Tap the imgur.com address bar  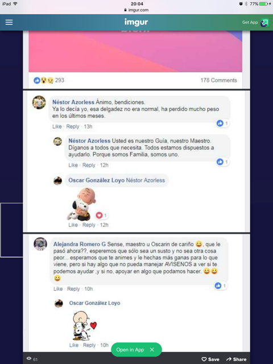(x=136, y=10)
